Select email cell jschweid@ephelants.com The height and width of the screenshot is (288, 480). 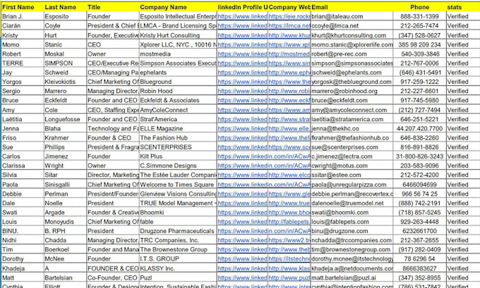pyautogui.click(x=352, y=73)
